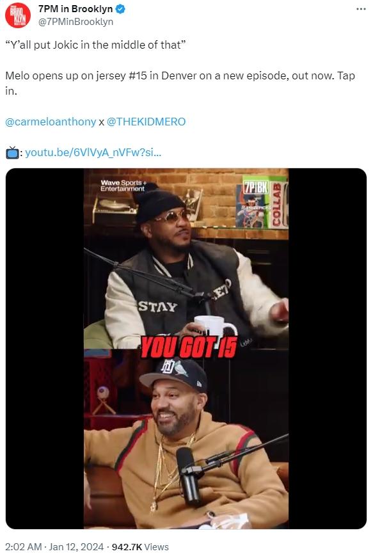This screenshot has width=373, height=556.
Task: Open the three-dot more options menu
Action: [x=361, y=9]
